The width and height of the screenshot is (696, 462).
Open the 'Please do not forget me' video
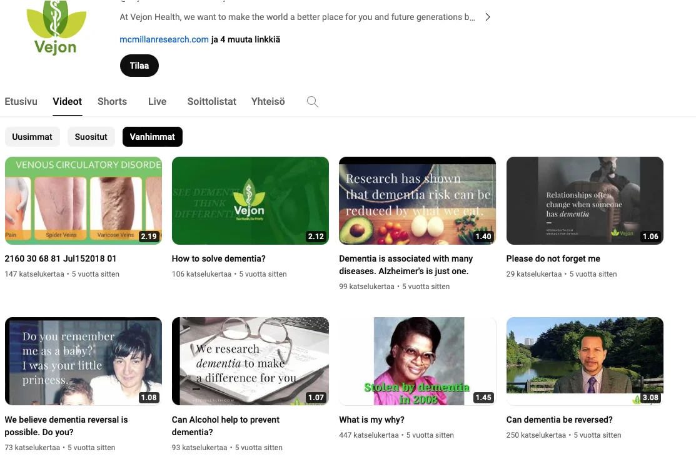point(553,258)
